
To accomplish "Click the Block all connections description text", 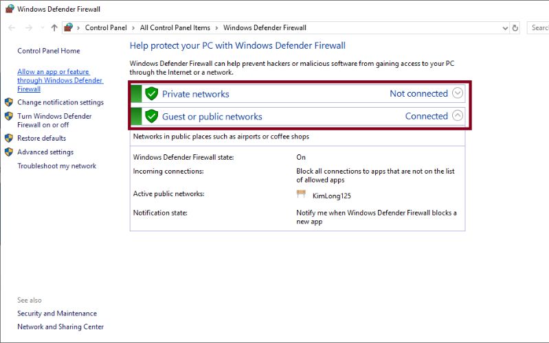I will pyautogui.click(x=375, y=176).
